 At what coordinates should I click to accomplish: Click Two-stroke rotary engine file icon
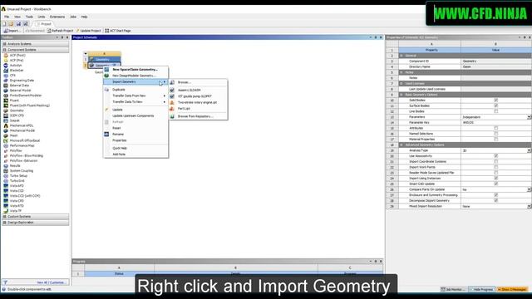click(x=172, y=102)
